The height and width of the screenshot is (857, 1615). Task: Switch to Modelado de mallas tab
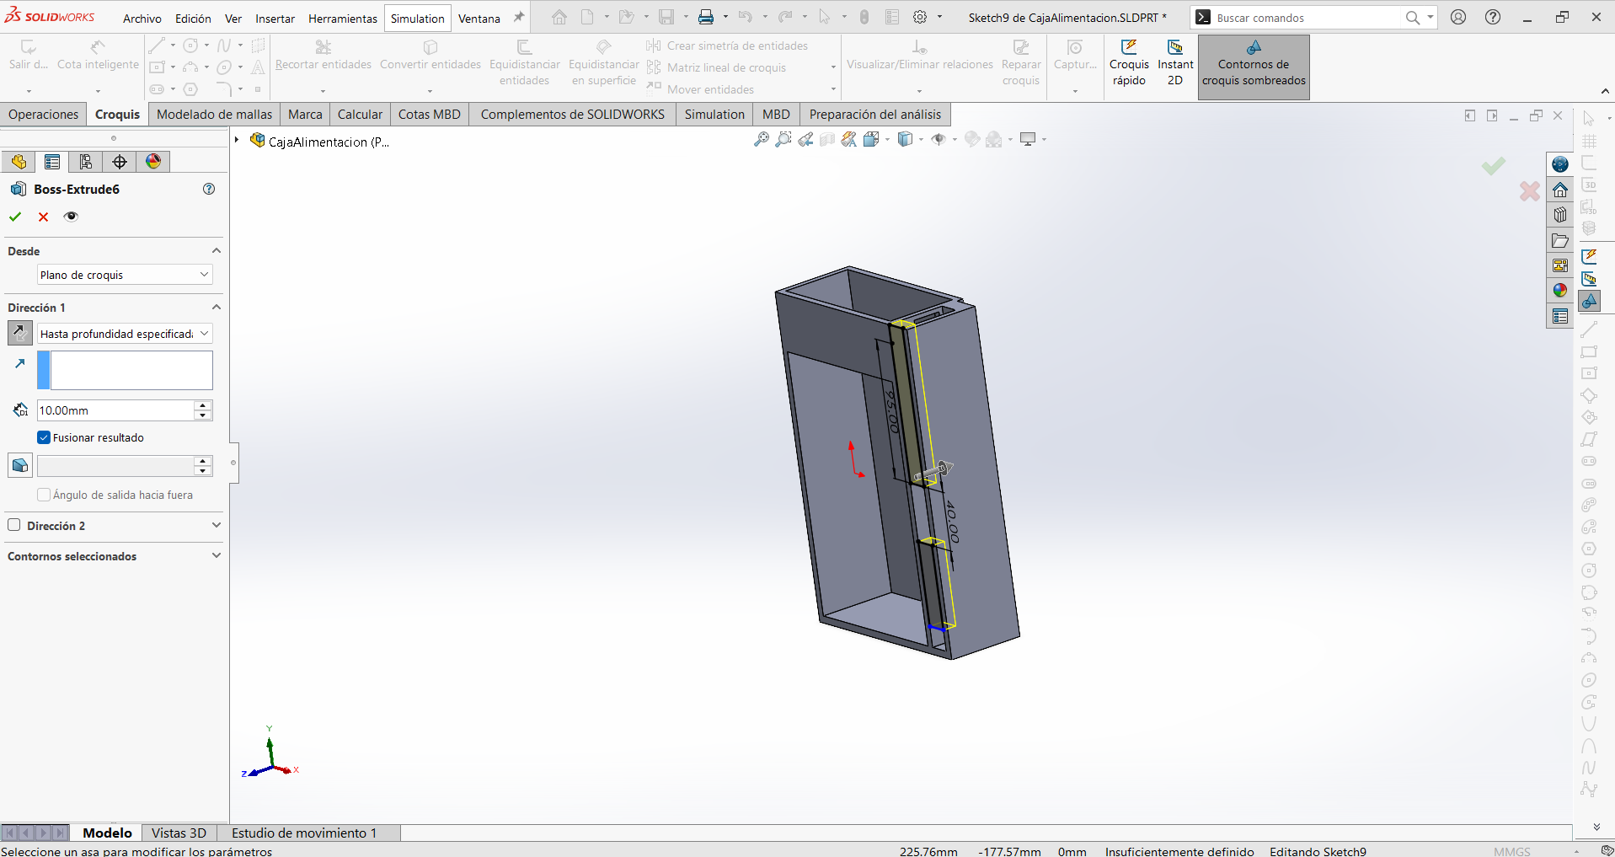click(x=214, y=115)
